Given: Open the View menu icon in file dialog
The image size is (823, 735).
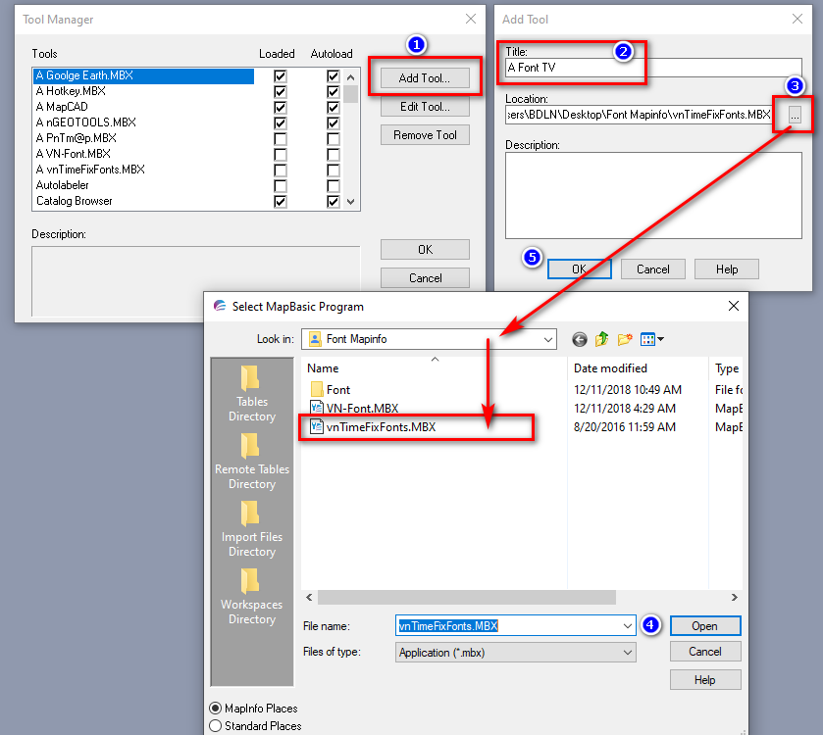Looking at the screenshot, I should 652,339.
